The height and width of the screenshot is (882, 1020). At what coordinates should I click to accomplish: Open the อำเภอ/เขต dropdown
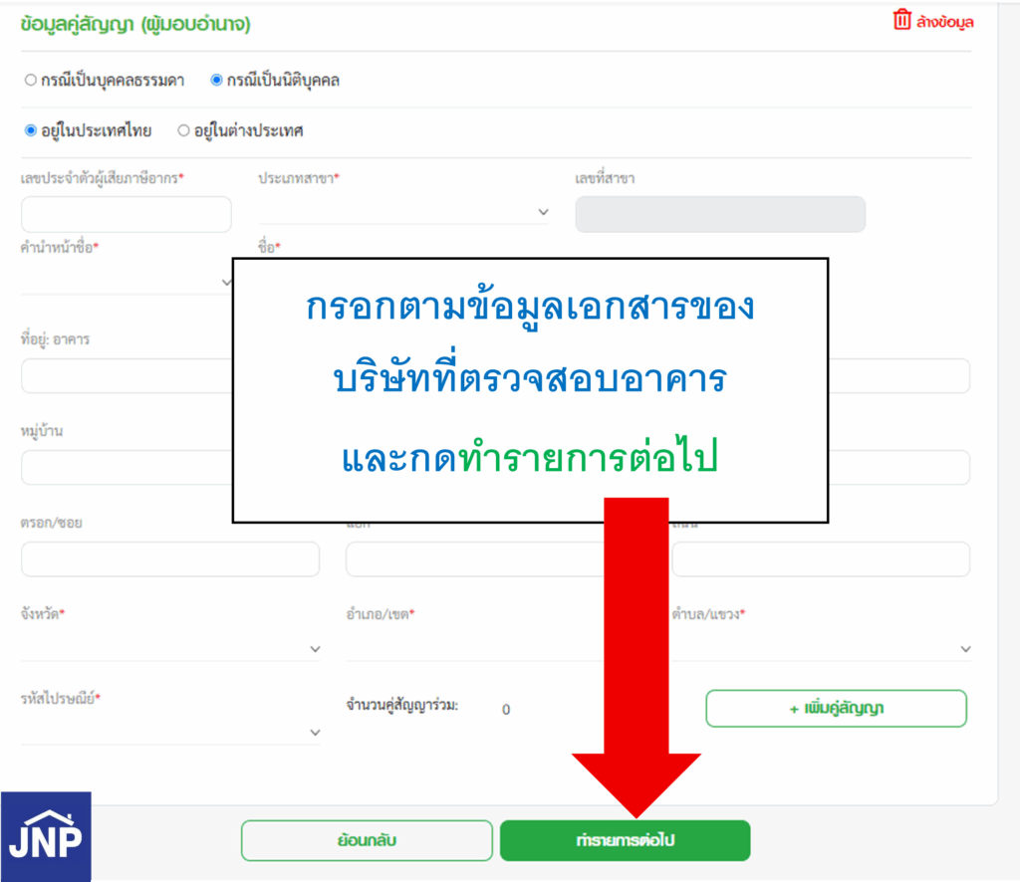(x=475, y=648)
